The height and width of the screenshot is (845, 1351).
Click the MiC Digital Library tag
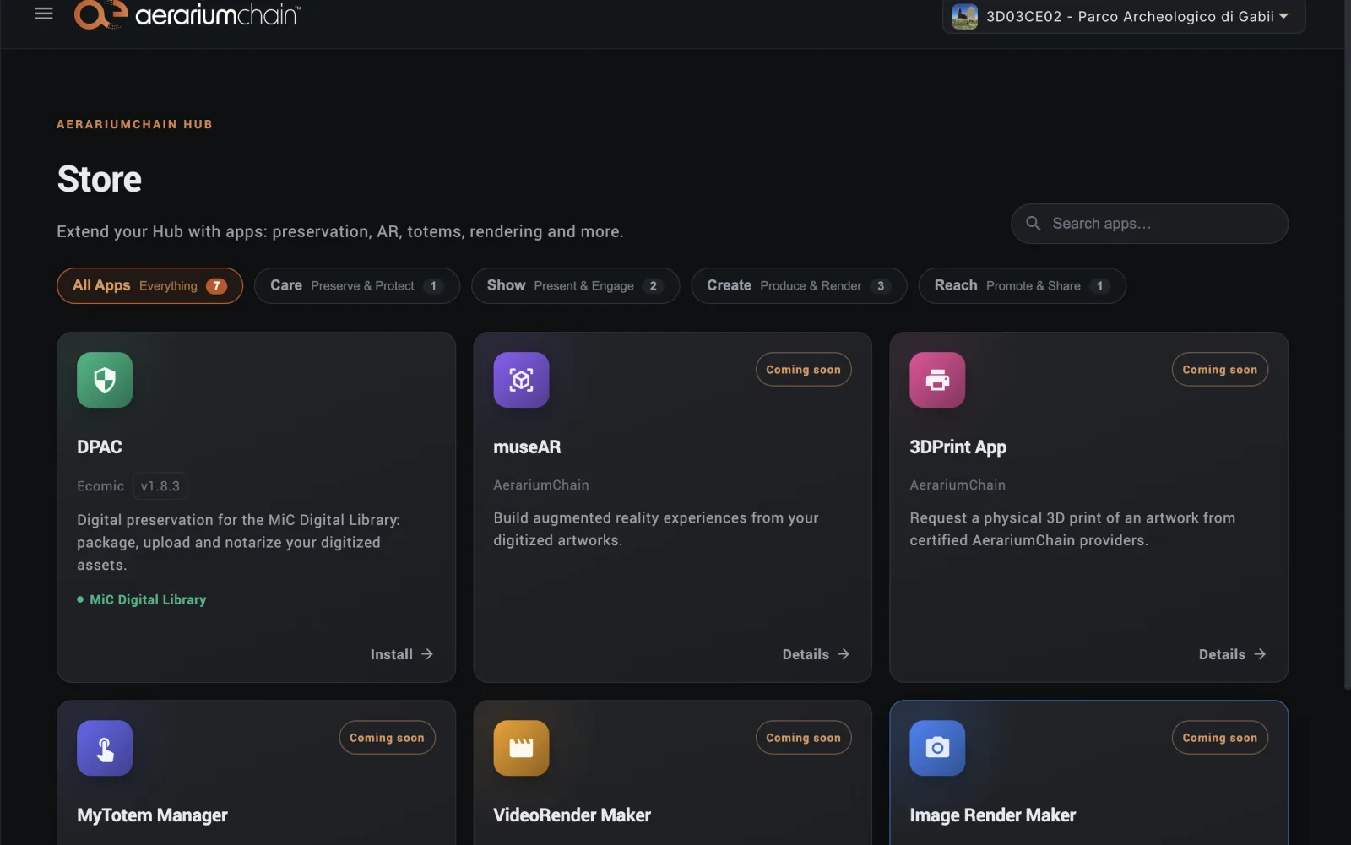(x=142, y=599)
